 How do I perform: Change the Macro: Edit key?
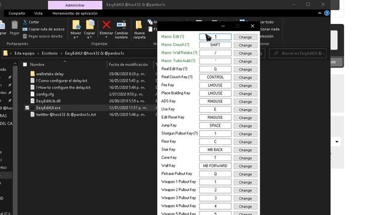245,37
